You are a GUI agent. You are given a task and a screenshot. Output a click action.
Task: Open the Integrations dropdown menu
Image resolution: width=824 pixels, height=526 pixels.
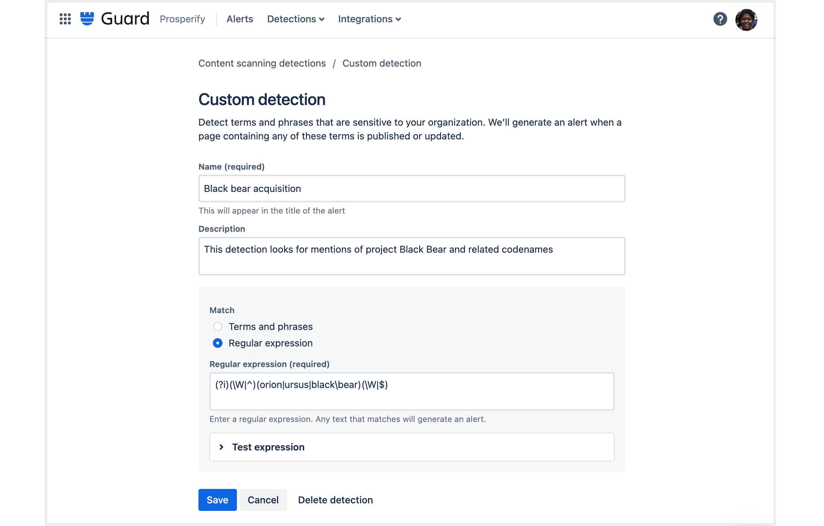369,19
